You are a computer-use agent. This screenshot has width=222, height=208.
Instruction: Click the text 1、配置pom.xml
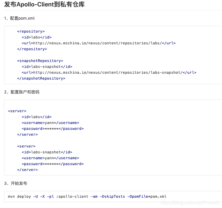pyautogui.click(x=19, y=19)
